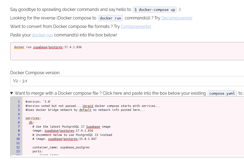244x163 pixels.
Task: Open the Composeverter link
Action: [136, 27]
